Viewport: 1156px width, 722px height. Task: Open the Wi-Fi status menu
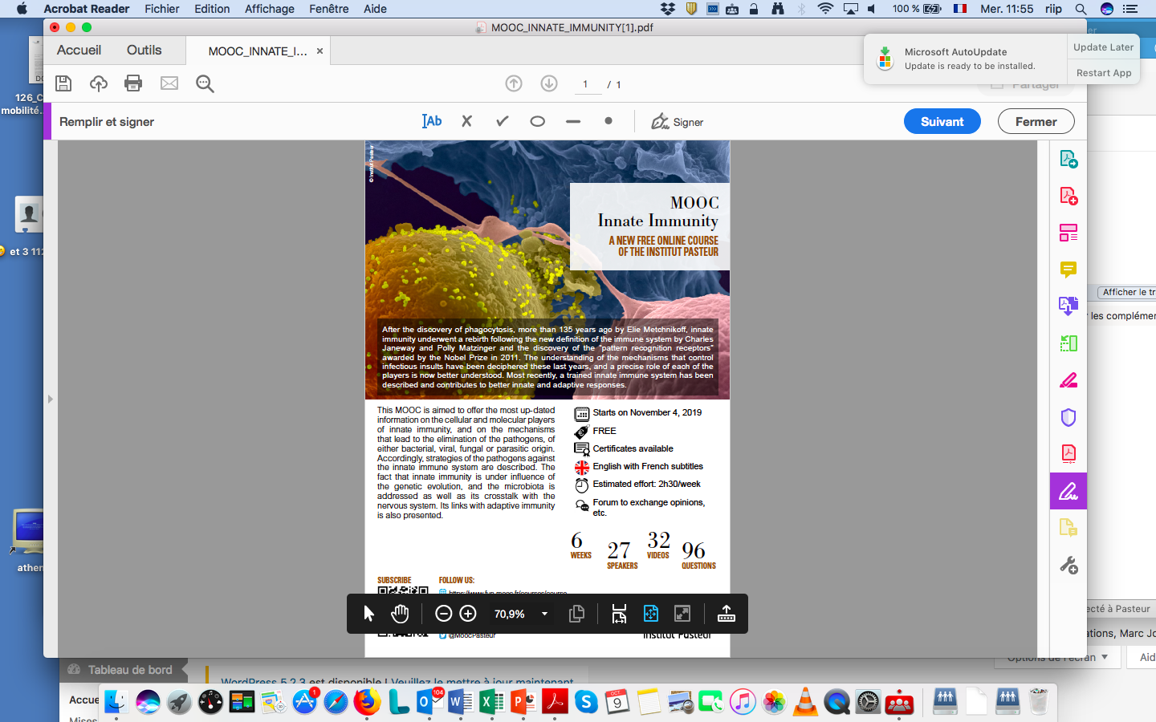coord(825,9)
